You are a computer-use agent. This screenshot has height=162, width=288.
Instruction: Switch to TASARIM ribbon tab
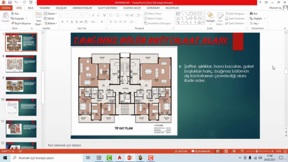(45, 8)
